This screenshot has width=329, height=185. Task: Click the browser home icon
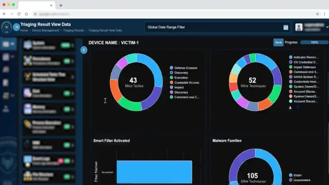[x=26, y=14]
